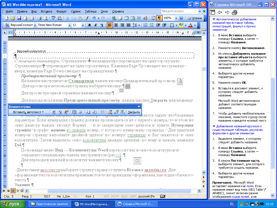Click Закрыть on the Колонтитулы toolbar
The image size is (277, 208).
pos(134,112)
